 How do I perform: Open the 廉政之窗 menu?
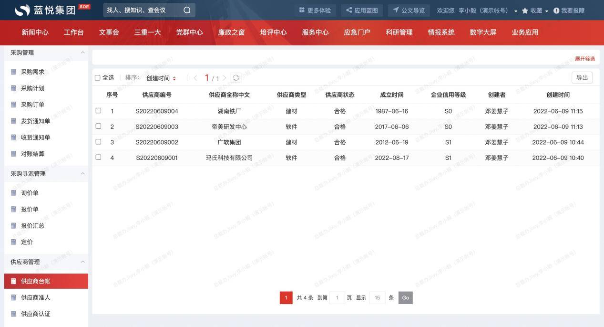pyautogui.click(x=231, y=32)
